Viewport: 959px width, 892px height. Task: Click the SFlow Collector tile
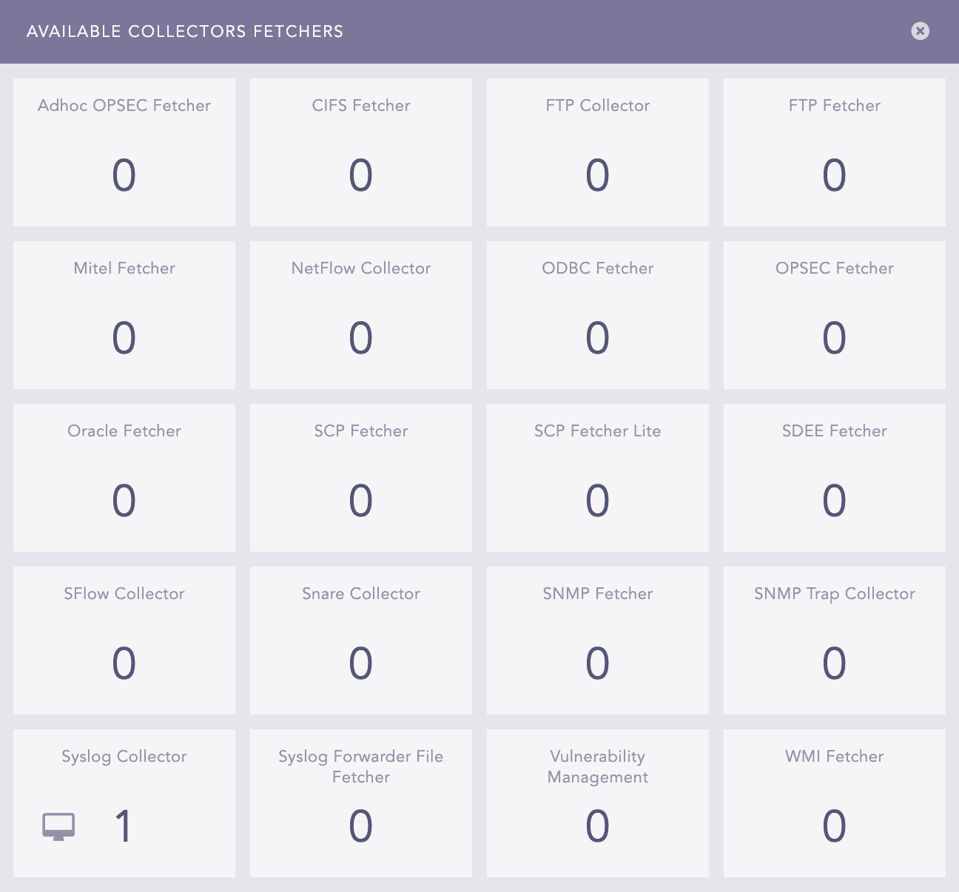(x=124, y=641)
